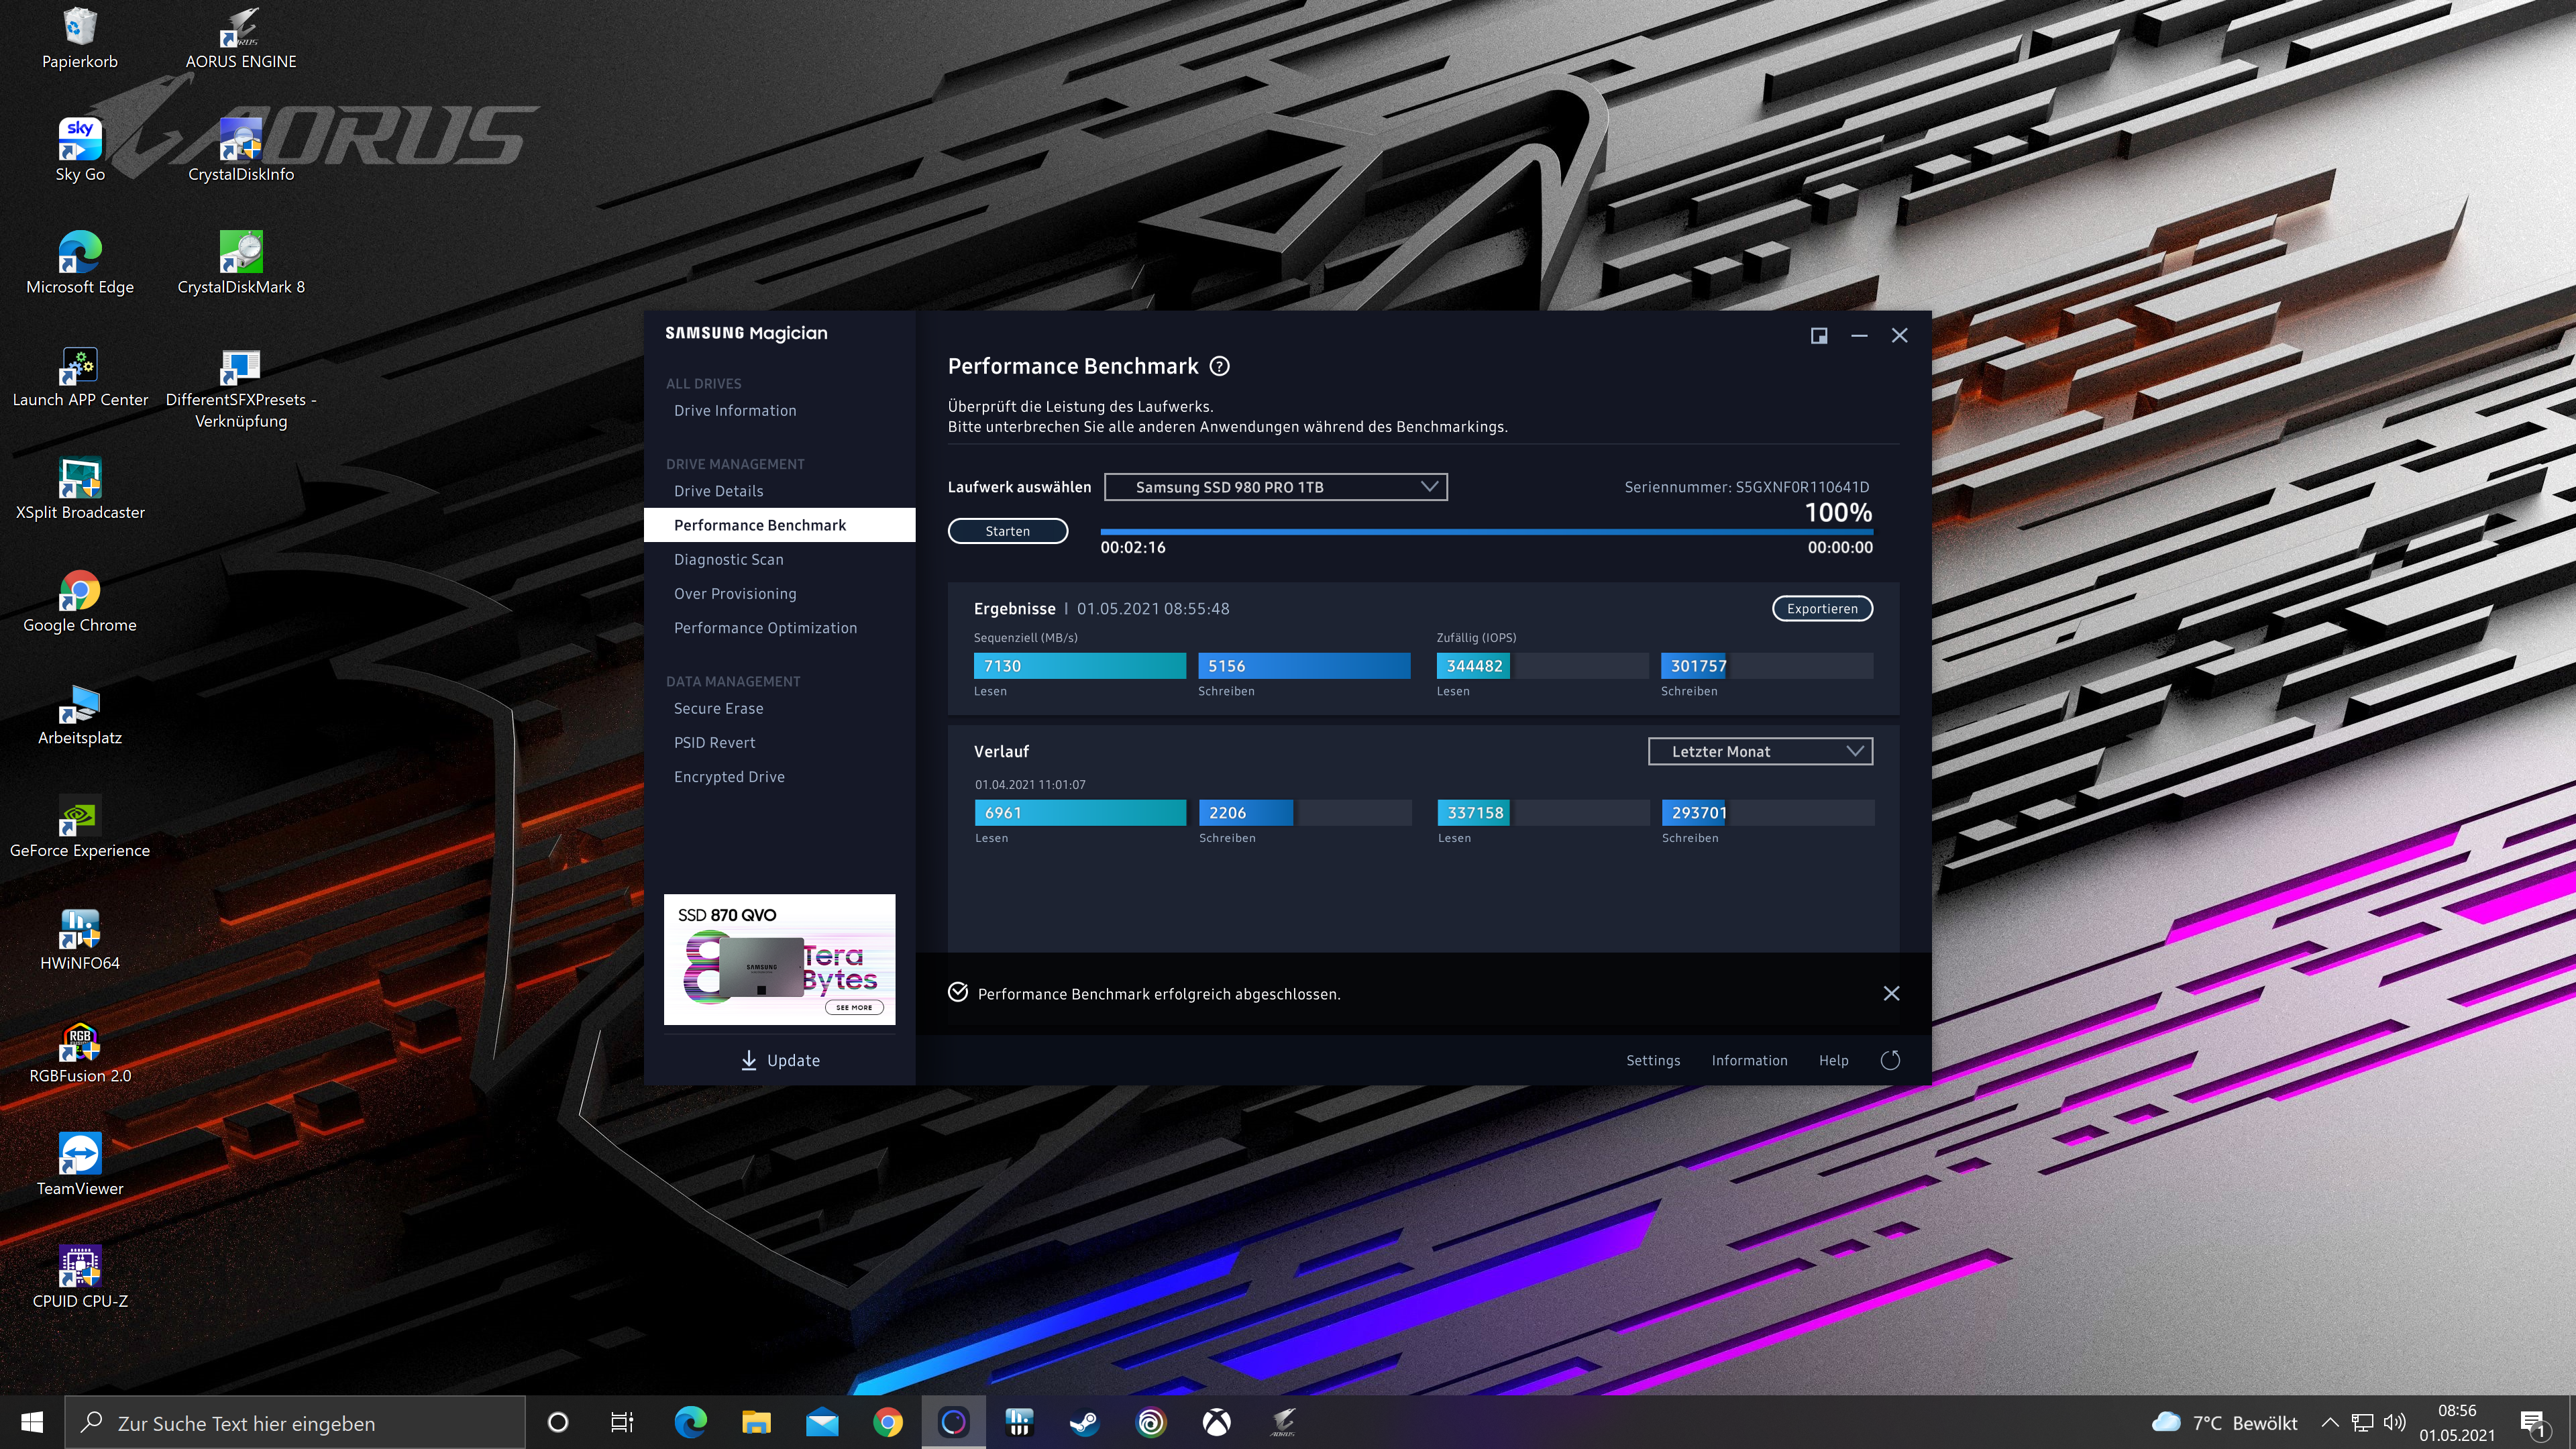2576x1449 pixels.
Task: Open the Arbeitsplatz desktop icon
Action: (80, 716)
